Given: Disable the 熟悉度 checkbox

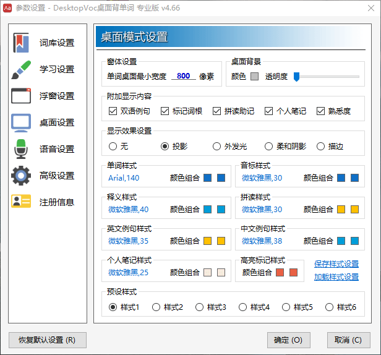Looking at the screenshot, I should click(320, 111).
